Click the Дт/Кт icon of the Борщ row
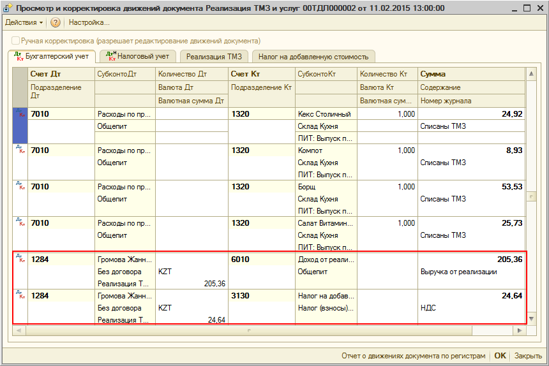This screenshot has width=549, height=366. tap(20, 187)
